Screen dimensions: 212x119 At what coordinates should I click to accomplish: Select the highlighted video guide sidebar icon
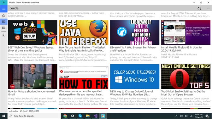(4, 22)
